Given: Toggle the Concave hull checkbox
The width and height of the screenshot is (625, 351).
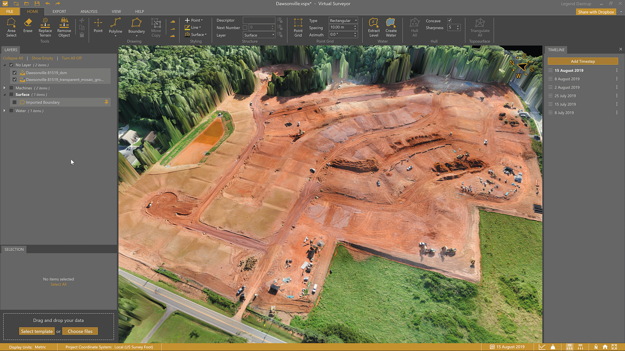Looking at the screenshot, I should [450, 20].
